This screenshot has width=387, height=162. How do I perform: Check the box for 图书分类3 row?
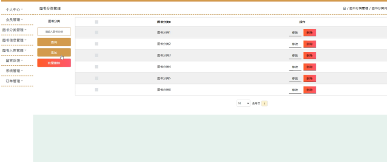(97, 56)
